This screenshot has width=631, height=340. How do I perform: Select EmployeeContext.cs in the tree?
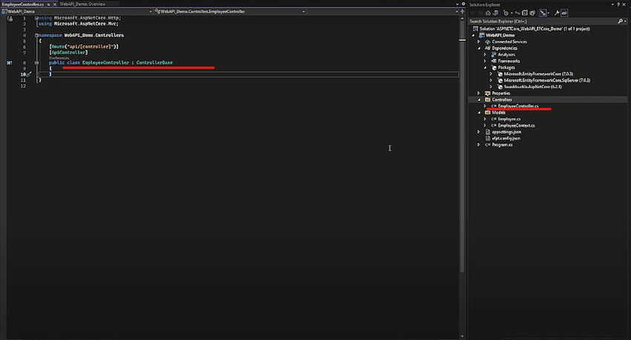click(x=517, y=125)
